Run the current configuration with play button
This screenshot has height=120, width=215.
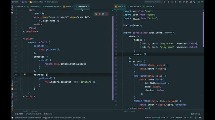pos(165,2)
